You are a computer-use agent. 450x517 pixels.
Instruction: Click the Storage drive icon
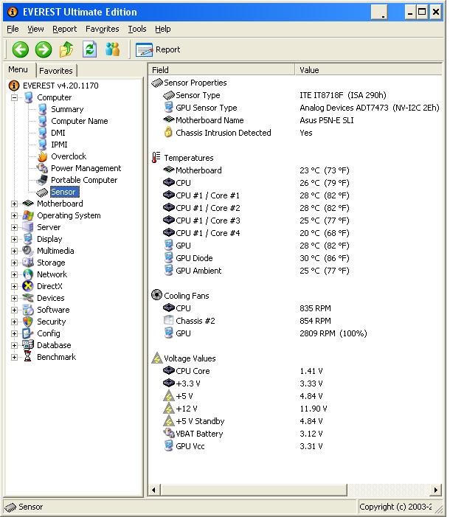pos(28,263)
